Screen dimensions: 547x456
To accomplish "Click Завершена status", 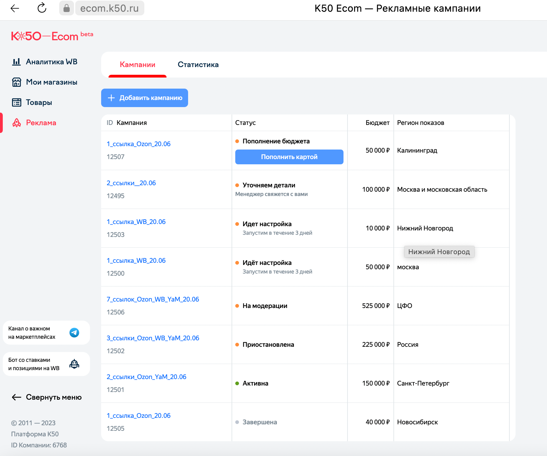I will click(x=260, y=422).
